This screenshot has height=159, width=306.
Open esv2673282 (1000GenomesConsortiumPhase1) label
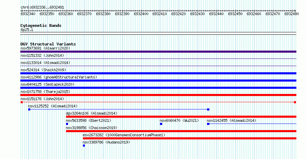(x=124, y=135)
